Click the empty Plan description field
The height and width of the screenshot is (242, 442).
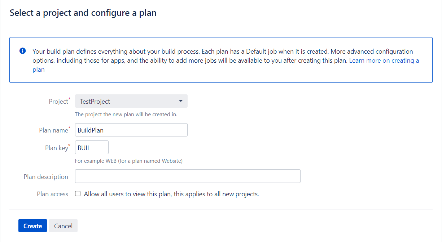coord(188,176)
